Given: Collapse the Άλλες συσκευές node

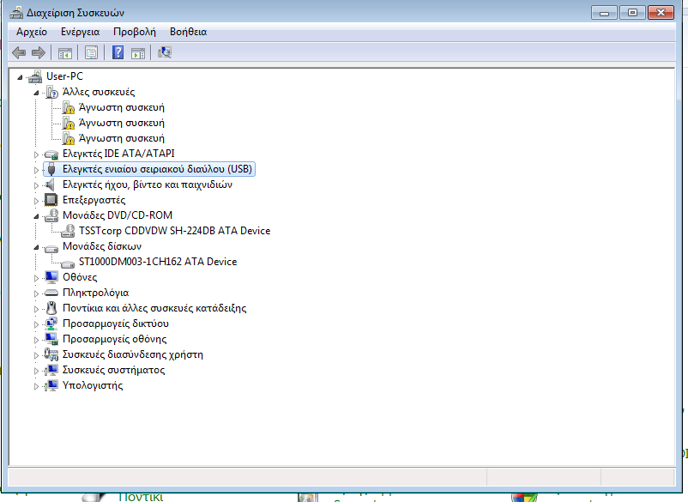Looking at the screenshot, I should click(36, 93).
